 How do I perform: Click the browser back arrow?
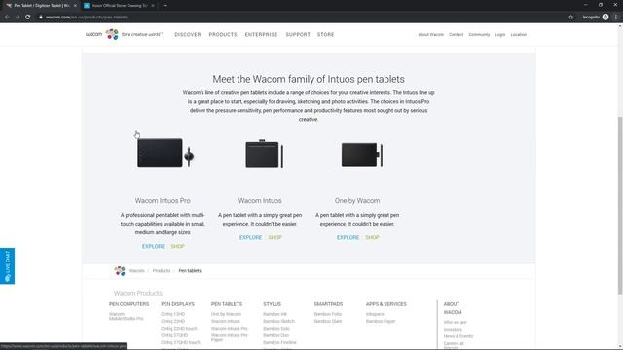[x=7, y=17]
